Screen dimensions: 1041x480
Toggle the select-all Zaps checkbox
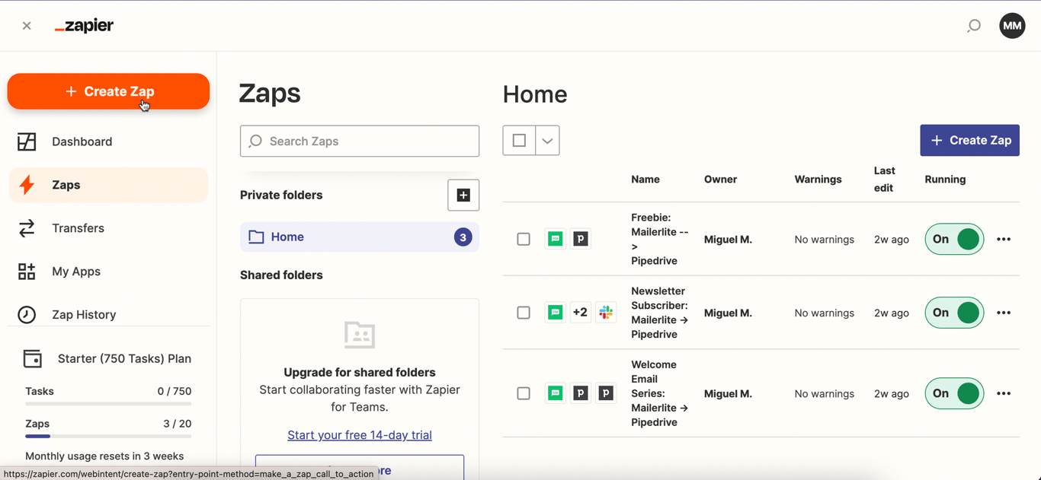(x=519, y=141)
